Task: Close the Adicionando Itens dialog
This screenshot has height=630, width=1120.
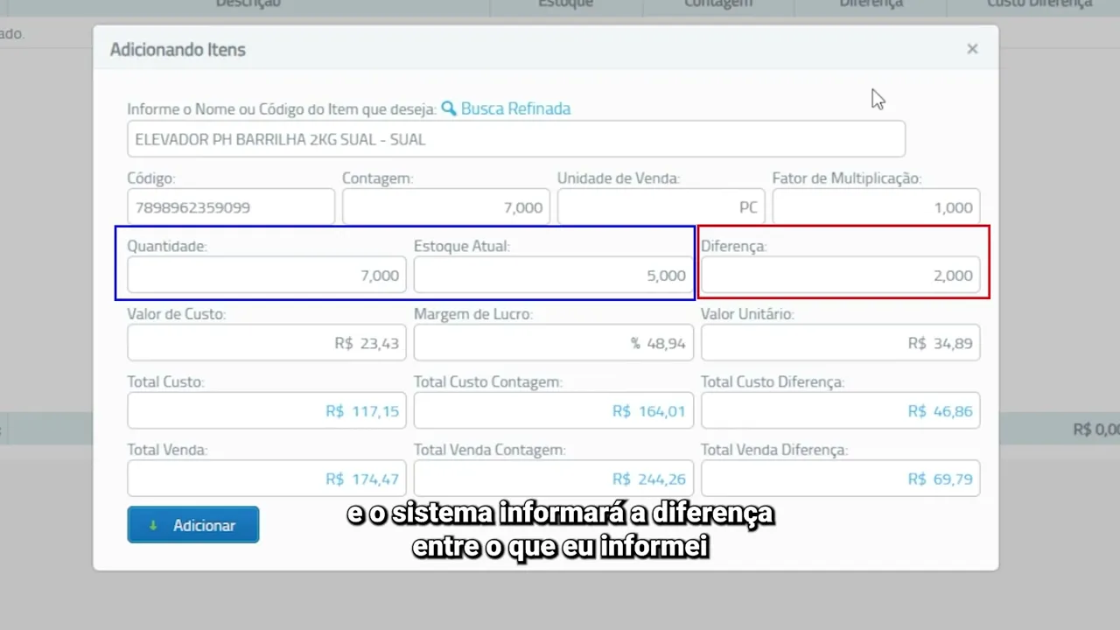Action: pyautogui.click(x=972, y=49)
